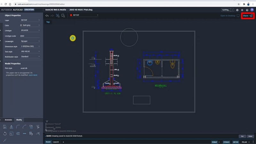Screen dimensions: 256x144
Task: Click the Share button
Action: [248, 16]
